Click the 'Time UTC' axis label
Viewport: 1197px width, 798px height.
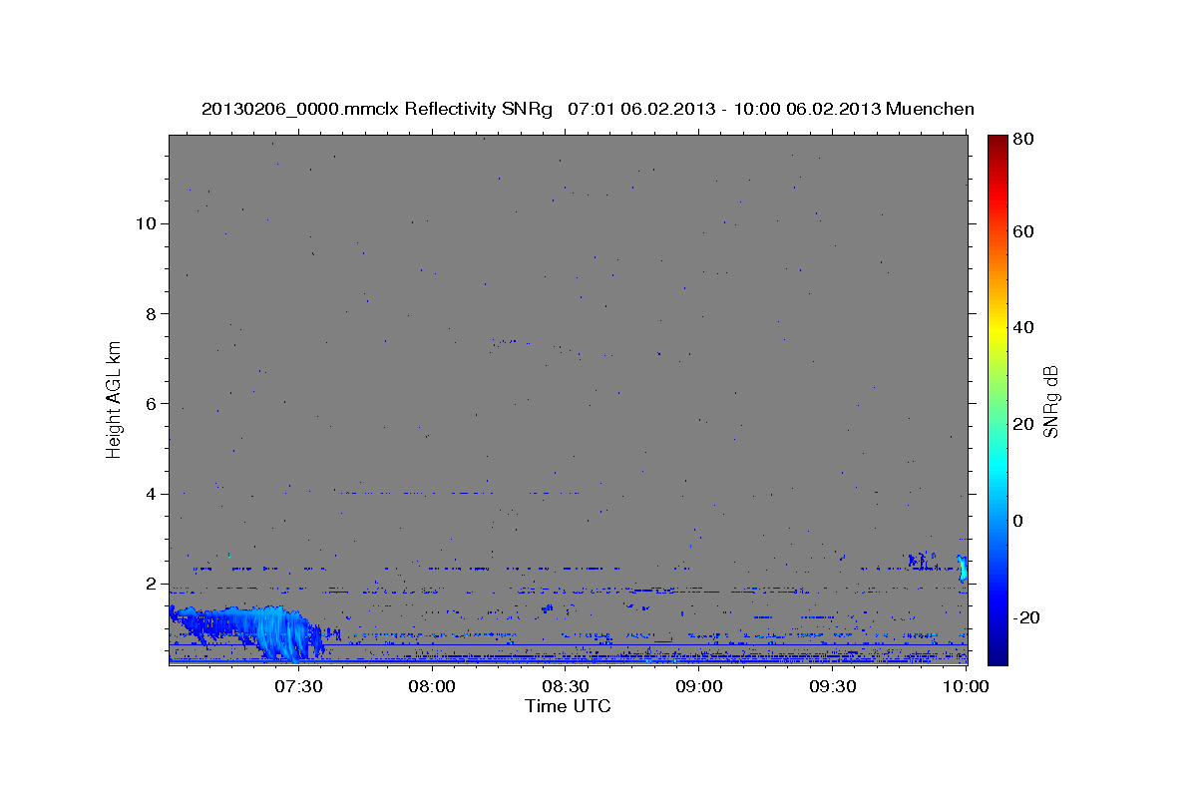click(568, 706)
